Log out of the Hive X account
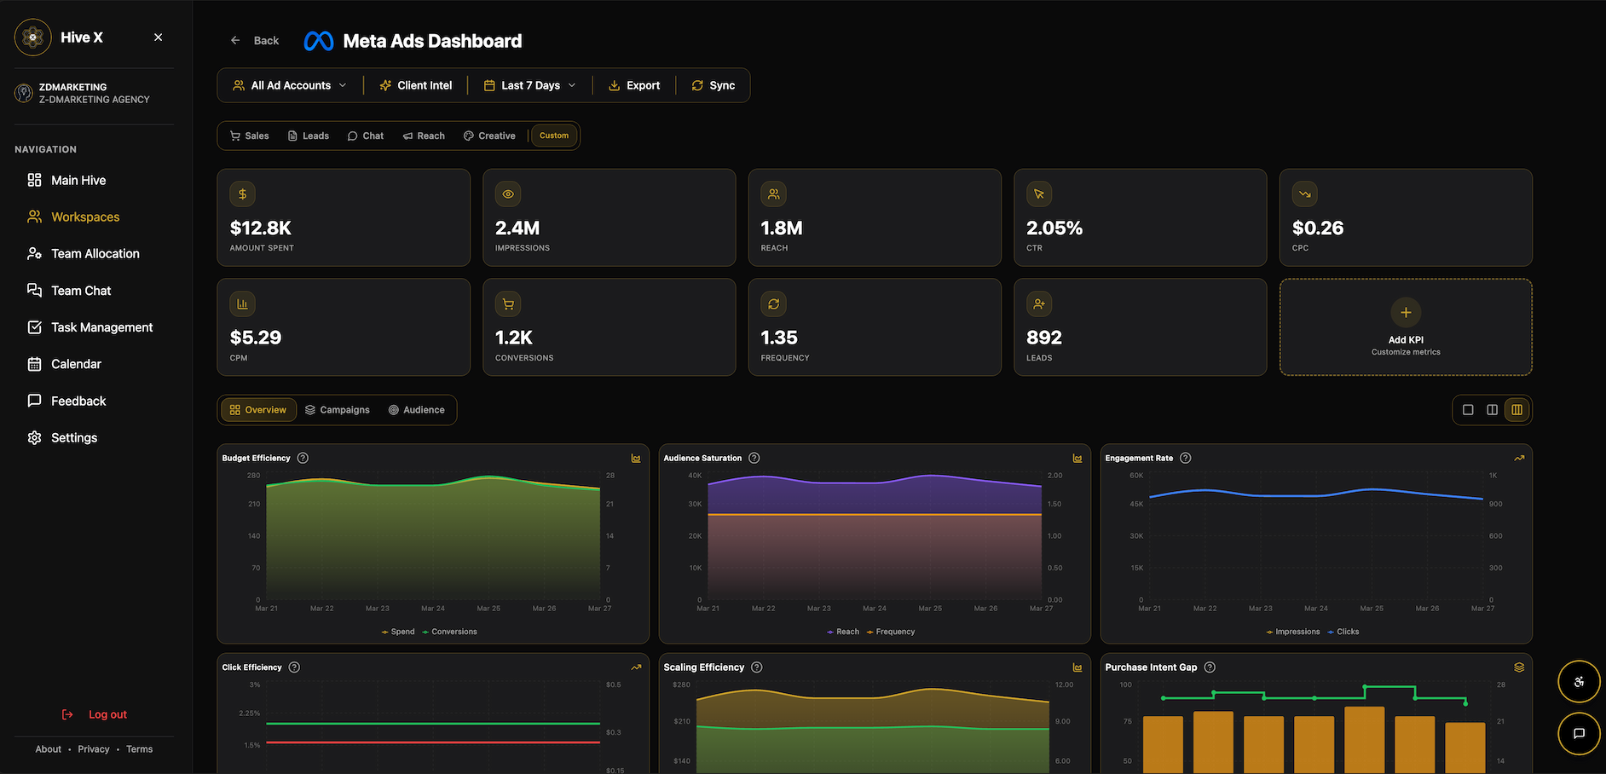The width and height of the screenshot is (1606, 774). coord(107,714)
